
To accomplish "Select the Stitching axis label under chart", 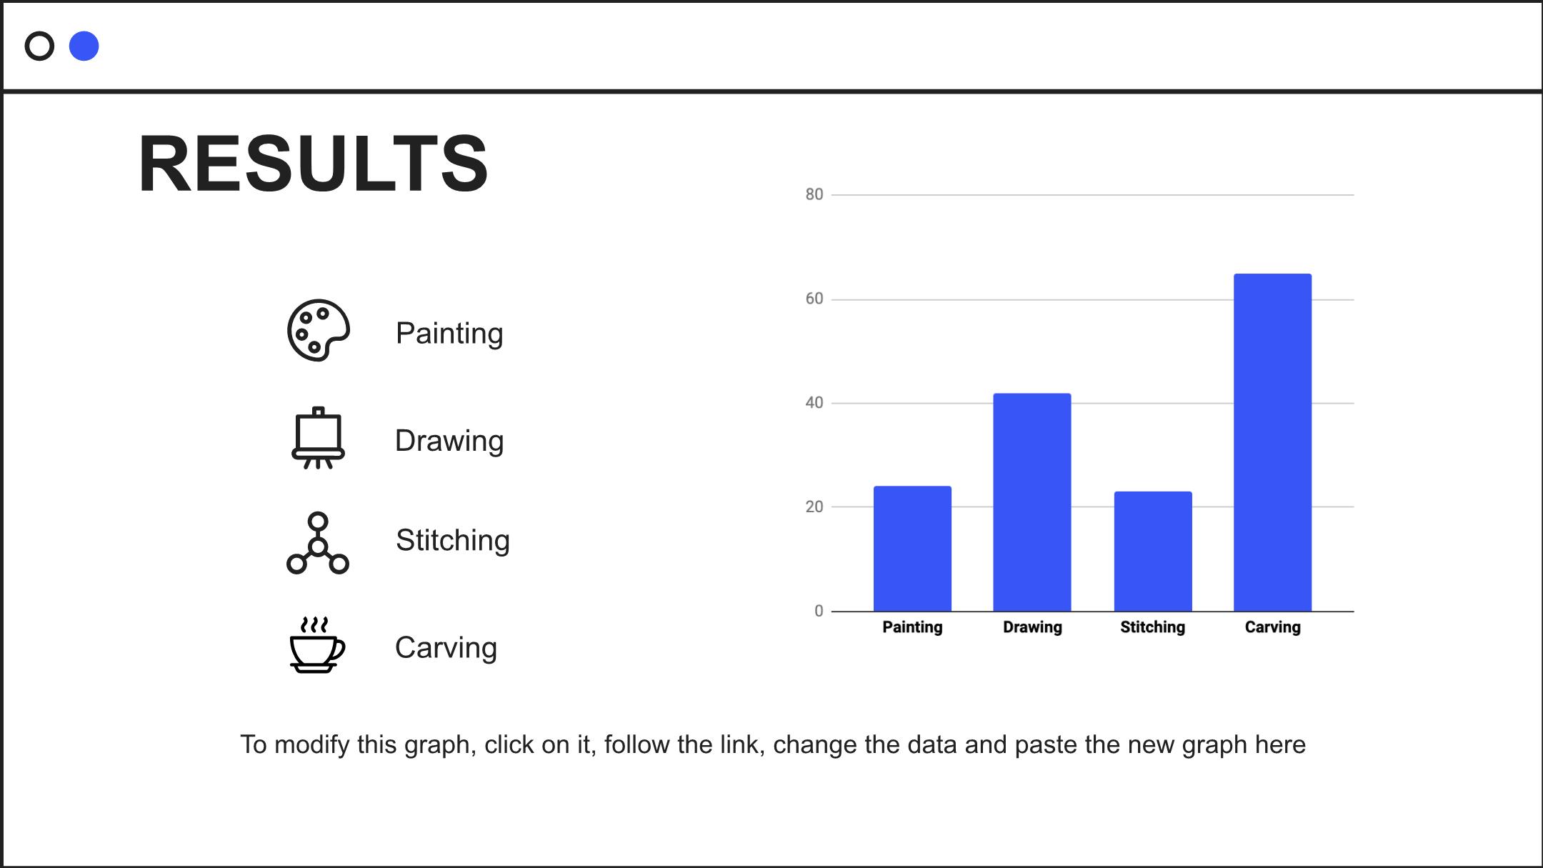I will (x=1152, y=627).
